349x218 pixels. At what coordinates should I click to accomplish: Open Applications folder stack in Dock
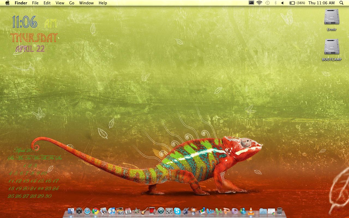click(263, 211)
